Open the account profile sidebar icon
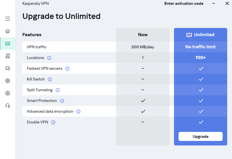The height and width of the screenshot is (159, 232). tap(8, 93)
